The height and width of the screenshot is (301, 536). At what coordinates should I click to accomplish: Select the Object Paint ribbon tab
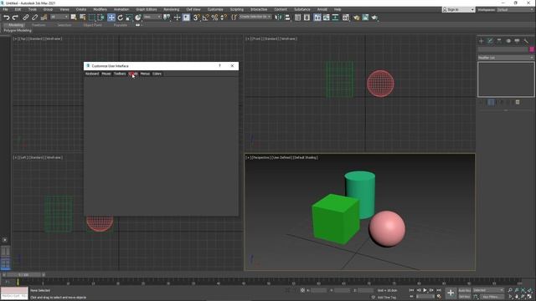tap(93, 25)
